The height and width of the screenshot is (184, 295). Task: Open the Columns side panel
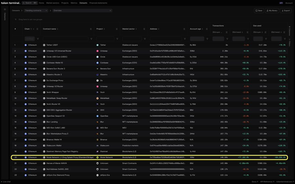(289, 31)
